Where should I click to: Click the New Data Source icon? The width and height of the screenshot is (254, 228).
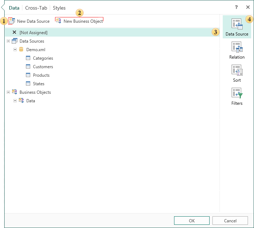(x=11, y=21)
